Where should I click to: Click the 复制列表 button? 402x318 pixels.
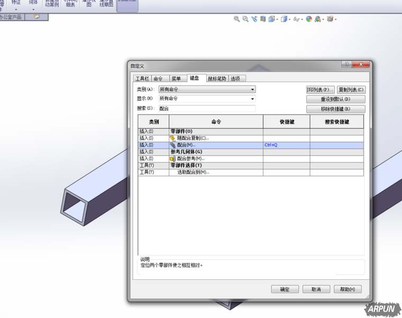[x=351, y=90]
